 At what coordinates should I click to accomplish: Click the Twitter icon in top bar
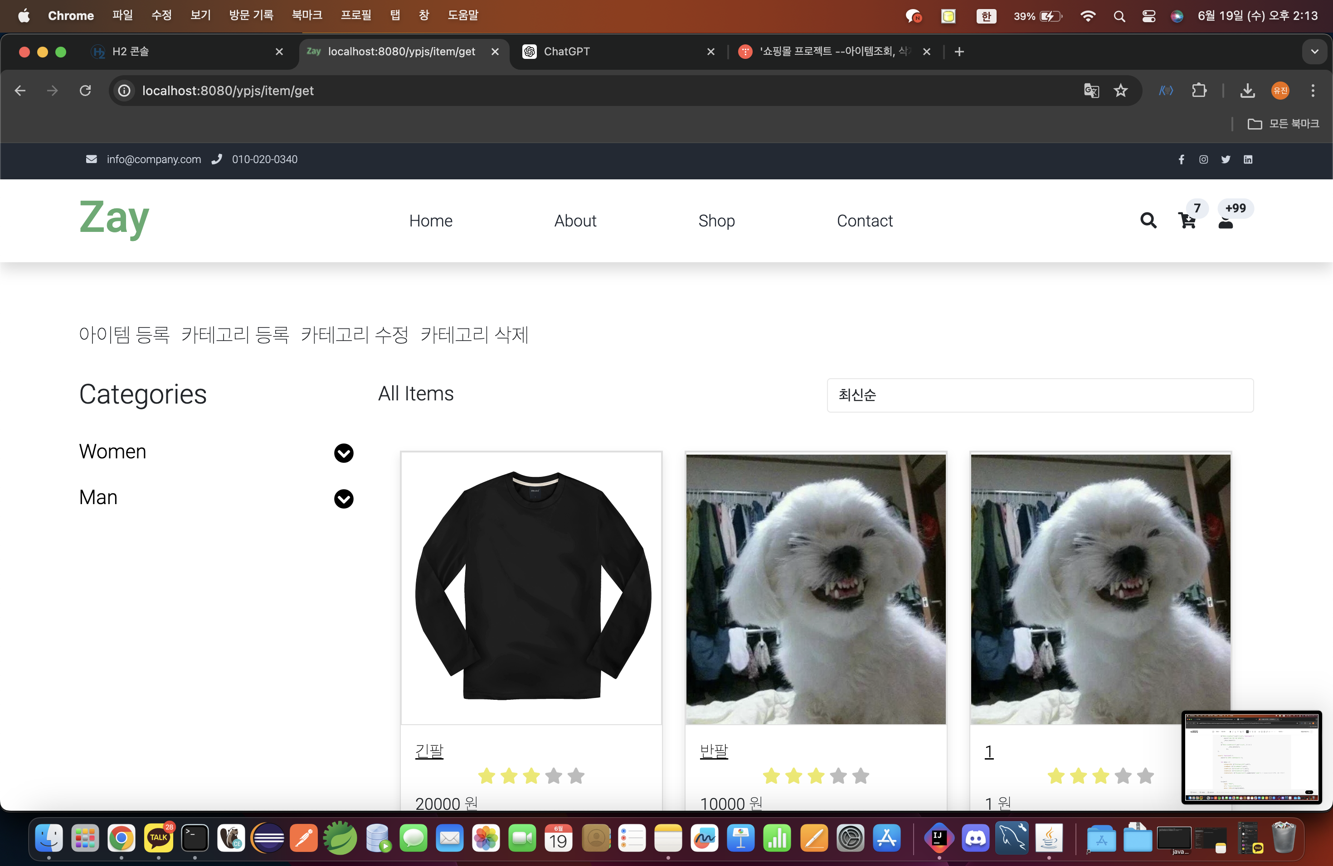click(x=1226, y=159)
